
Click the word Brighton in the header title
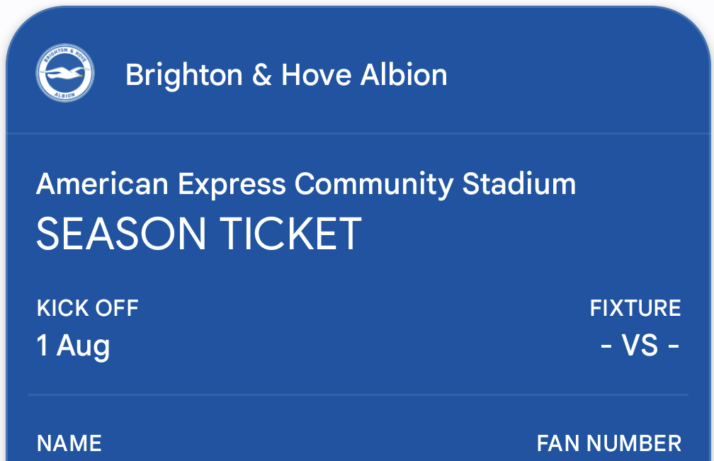184,76
